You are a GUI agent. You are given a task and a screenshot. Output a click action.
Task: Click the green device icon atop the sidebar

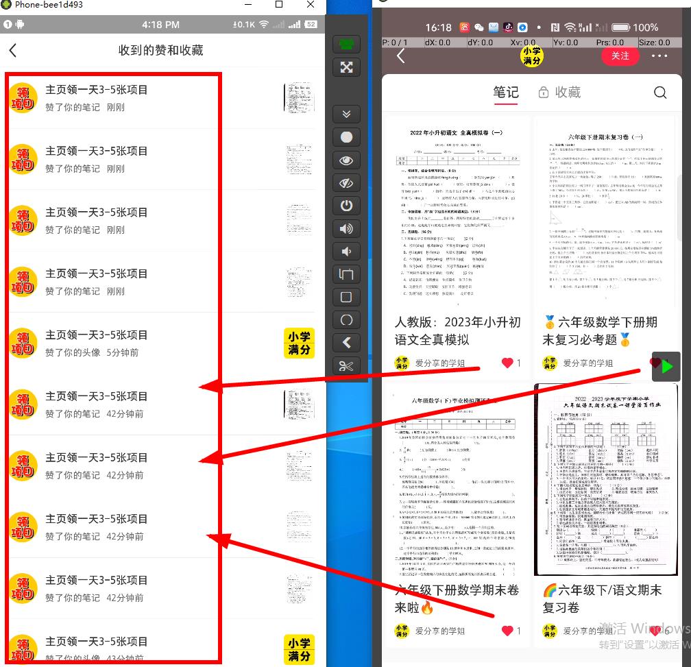point(346,43)
